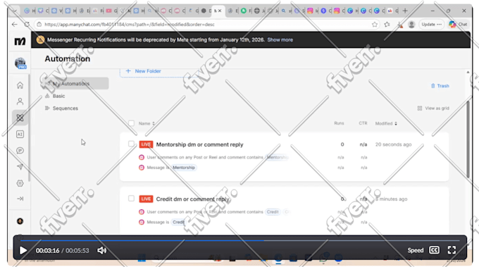
Task: Close the active ManyChat browser tab
Action: pyautogui.click(x=220, y=11)
